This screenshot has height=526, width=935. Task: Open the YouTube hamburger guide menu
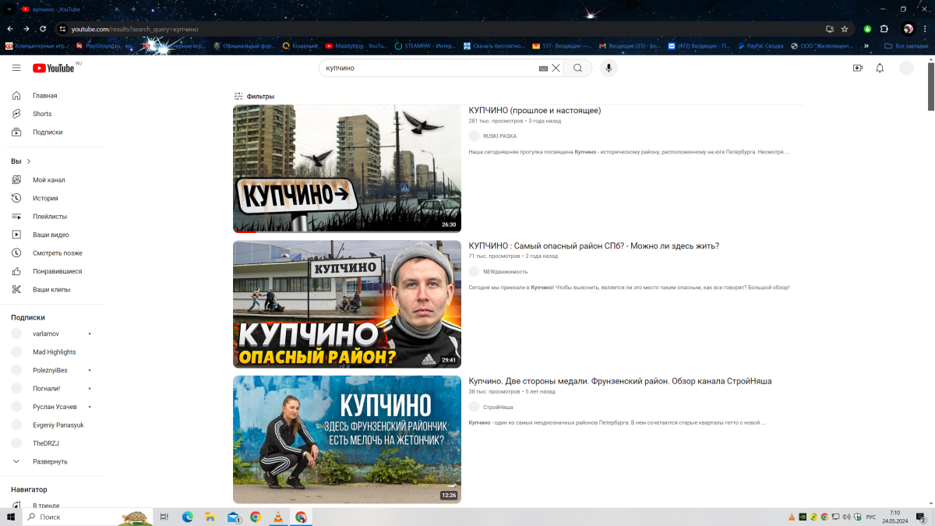point(16,69)
